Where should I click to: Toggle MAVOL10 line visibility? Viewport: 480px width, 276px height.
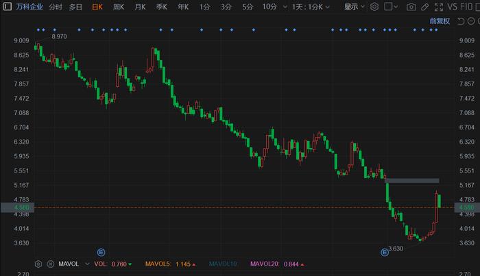tap(223, 264)
